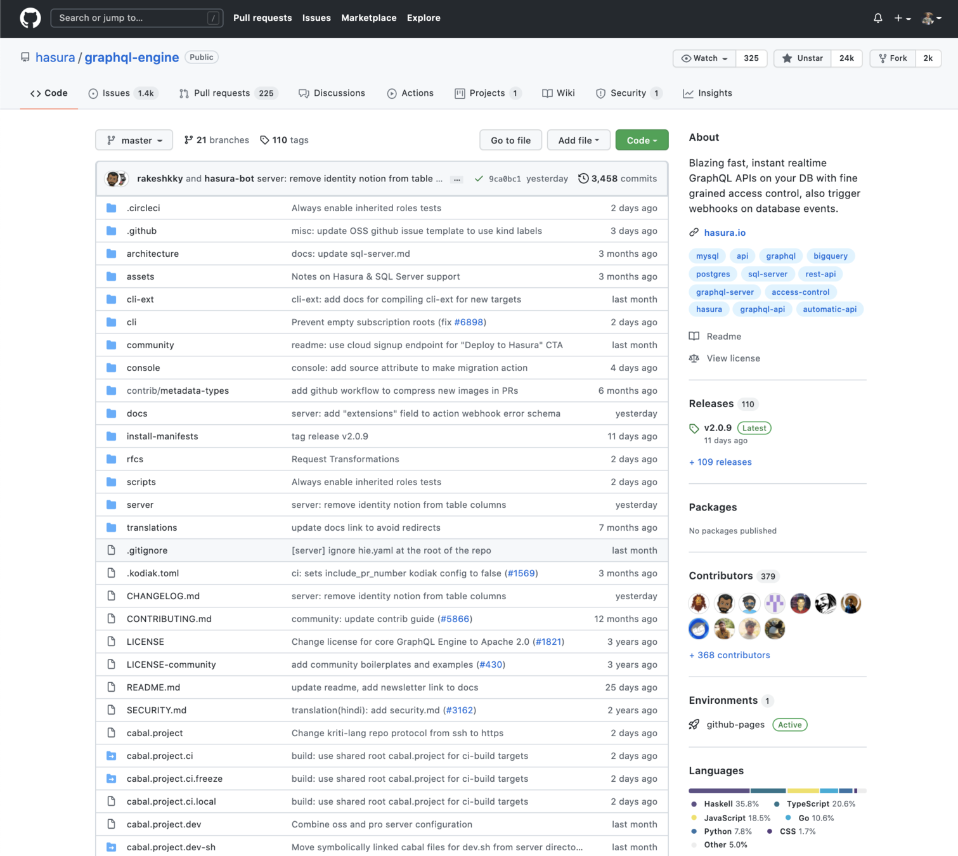Open the green Code dropdown
The height and width of the screenshot is (856, 958).
click(x=642, y=140)
